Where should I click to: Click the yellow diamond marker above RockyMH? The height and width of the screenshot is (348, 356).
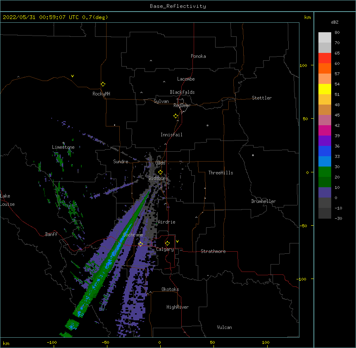pos(103,84)
